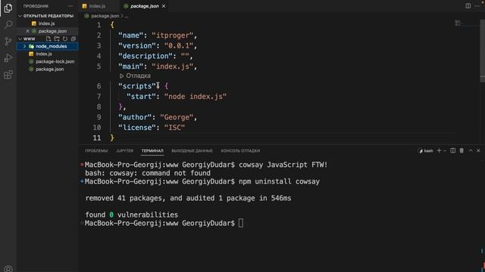Open the Jupyter panel tab

[x=124, y=151]
